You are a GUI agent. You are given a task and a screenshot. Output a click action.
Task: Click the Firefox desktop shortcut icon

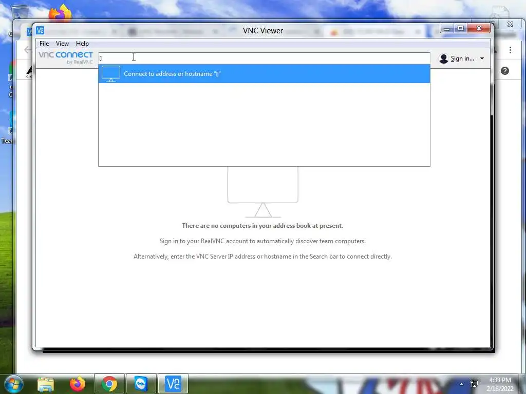[60, 13]
